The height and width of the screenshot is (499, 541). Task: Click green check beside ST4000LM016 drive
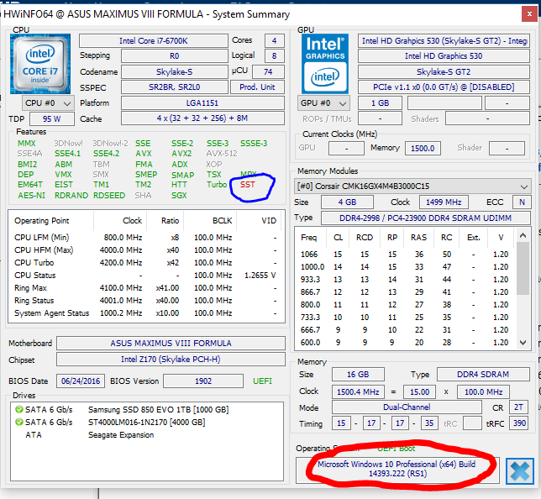click(x=19, y=422)
